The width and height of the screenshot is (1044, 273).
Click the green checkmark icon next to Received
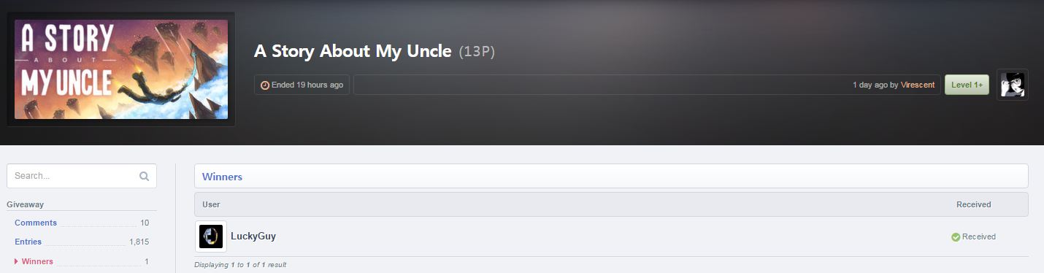[956, 237]
